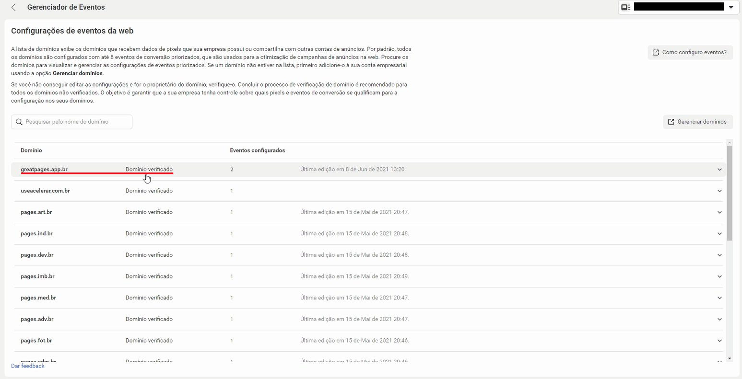Click the magnifier icon in search box

pos(19,122)
